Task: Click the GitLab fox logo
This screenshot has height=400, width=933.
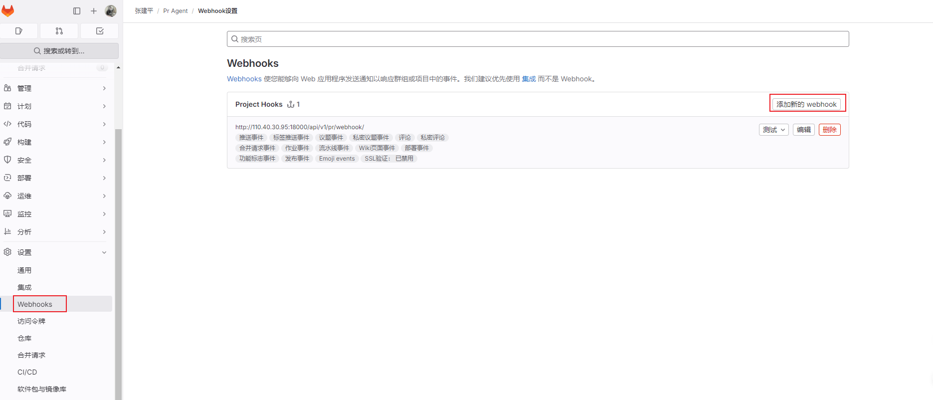Action: coord(8,11)
